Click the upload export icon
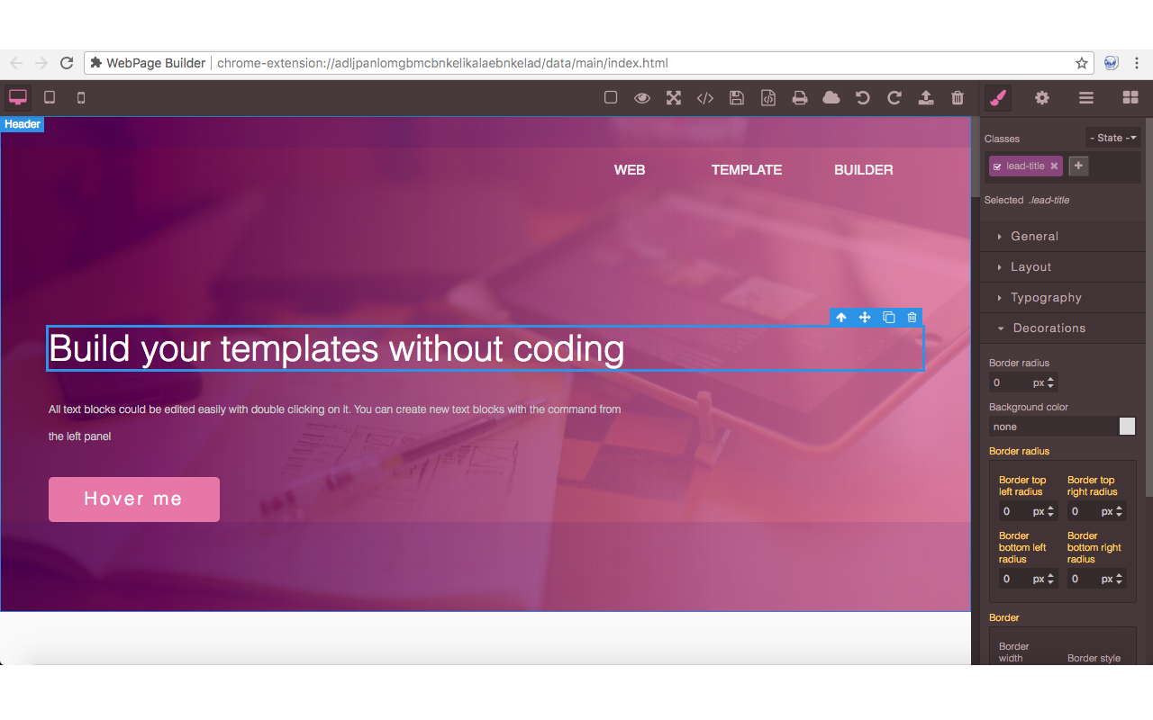 pyautogui.click(x=926, y=97)
